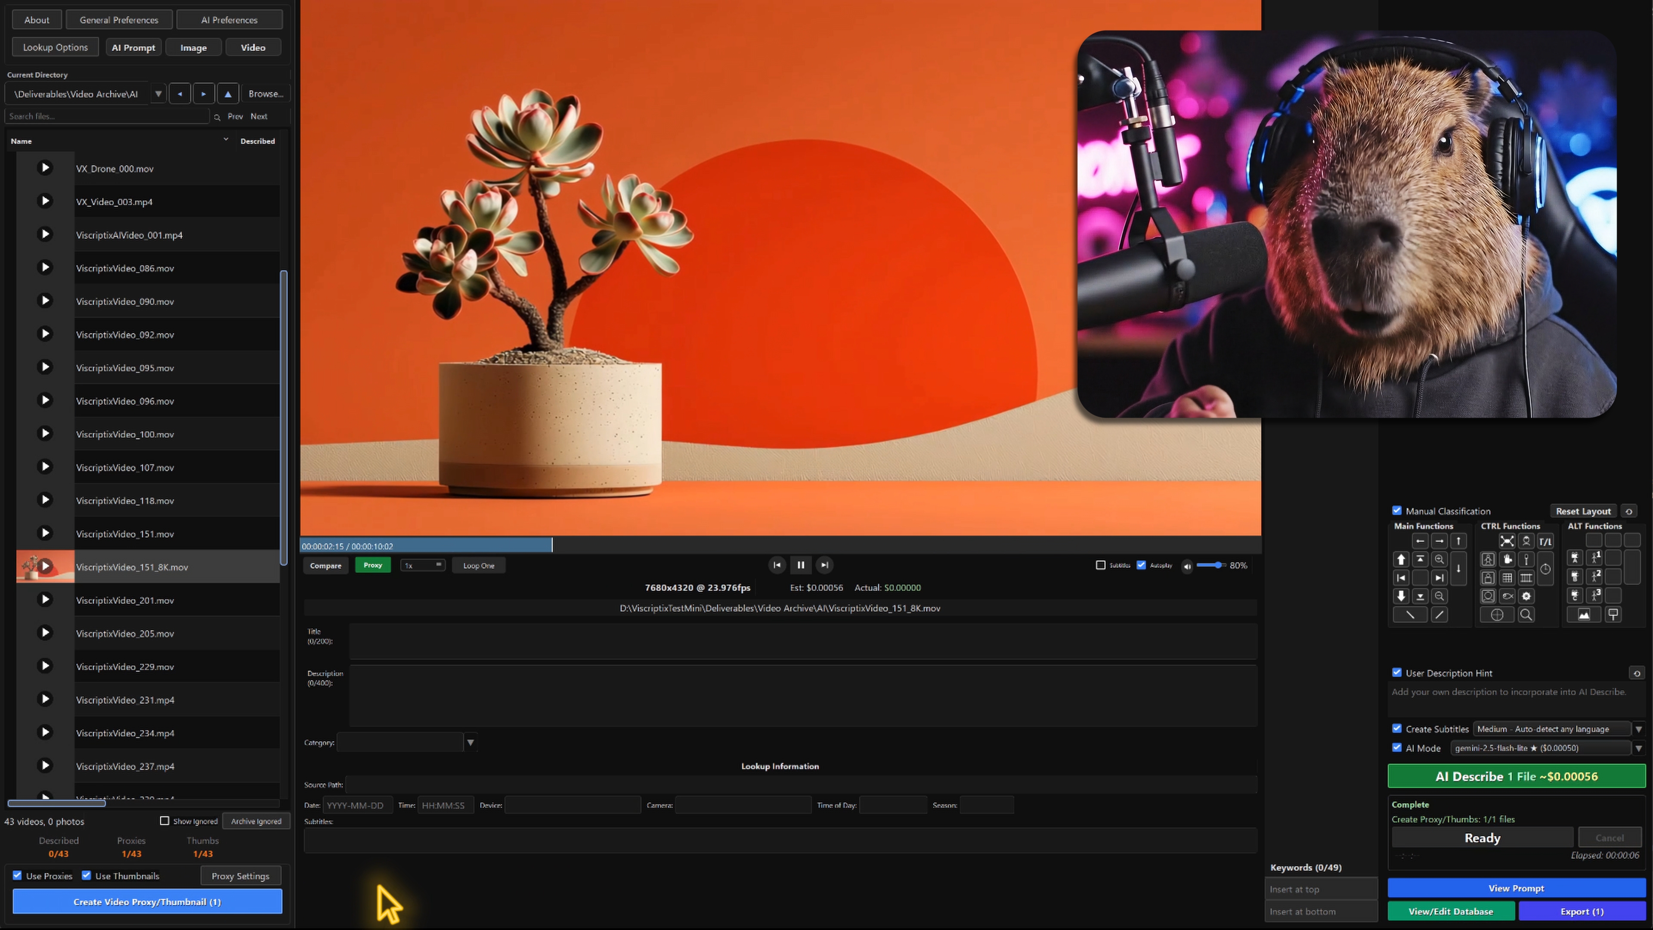Click the View/Edit Database button
Screen dimensions: 1653x930
point(1452,911)
